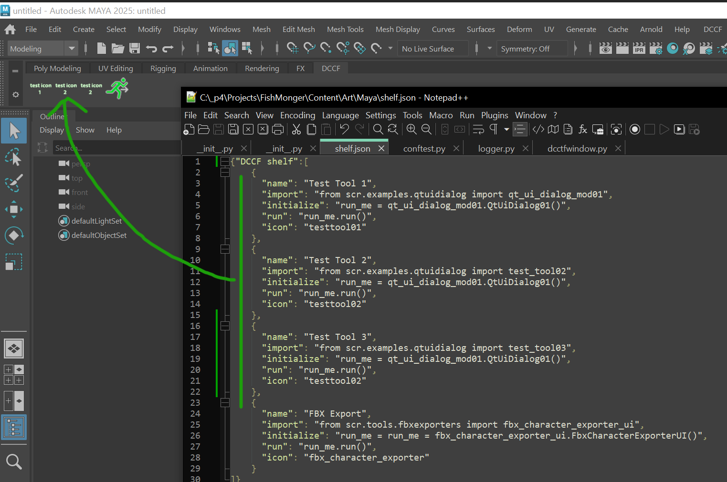Open the Symmetry: Off dropdown
727x482 pixels.
point(531,49)
